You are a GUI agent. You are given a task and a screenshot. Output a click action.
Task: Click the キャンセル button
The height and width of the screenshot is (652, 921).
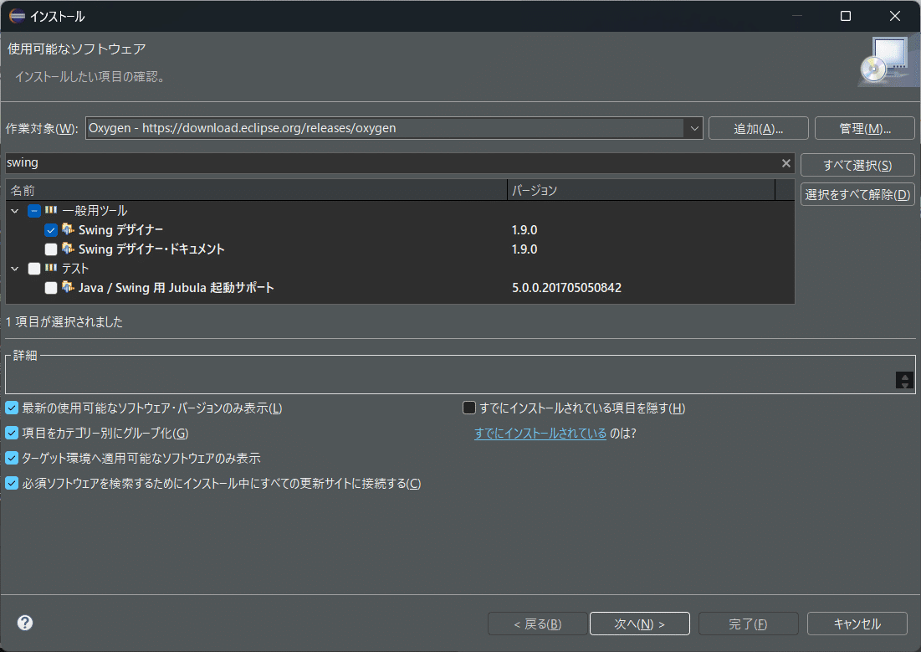(857, 624)
